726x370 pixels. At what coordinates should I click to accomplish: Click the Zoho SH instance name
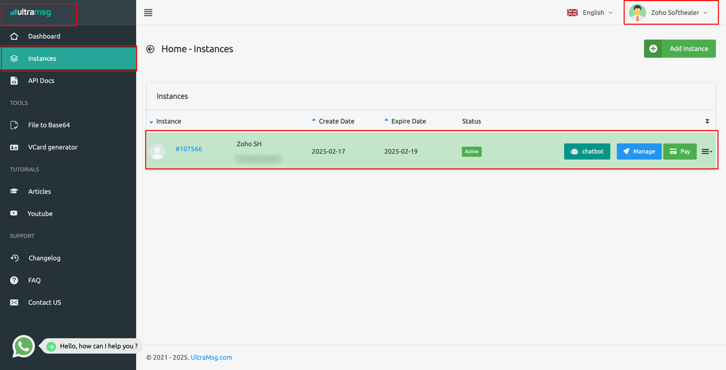pyautogui.click(x=249, y=144)
